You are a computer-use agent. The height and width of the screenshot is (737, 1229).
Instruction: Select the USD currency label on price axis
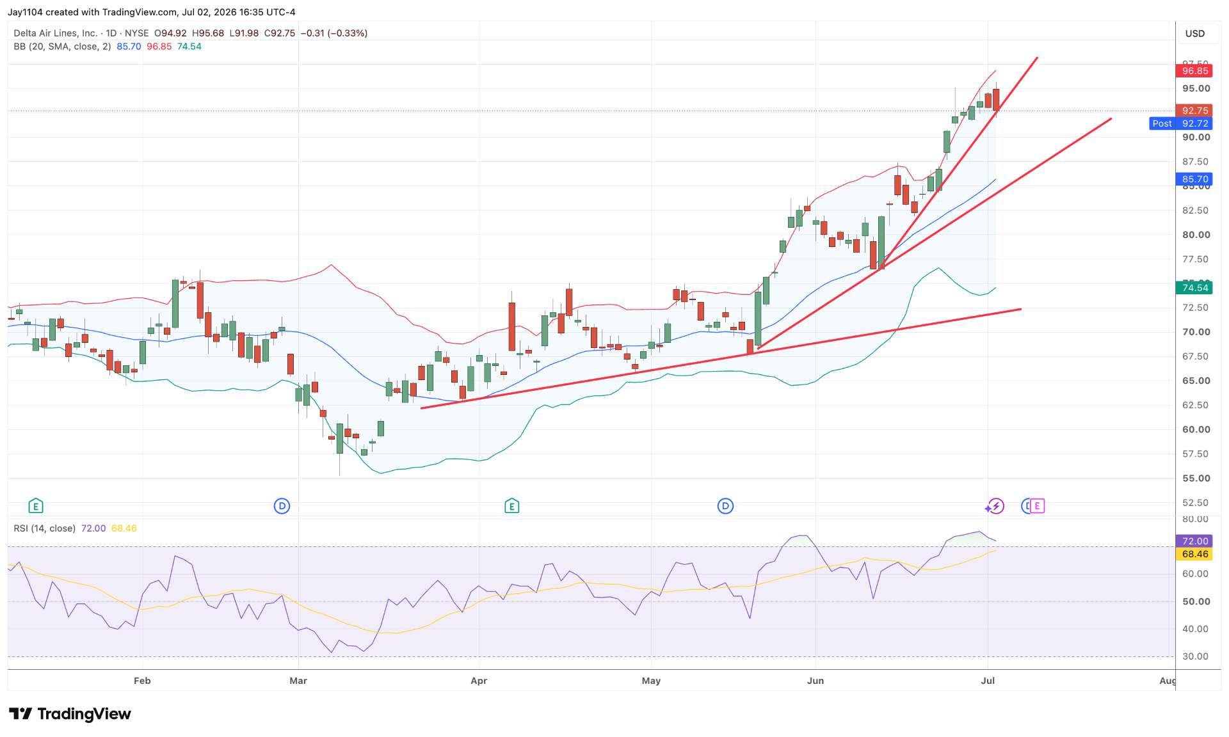point(1194,33)
